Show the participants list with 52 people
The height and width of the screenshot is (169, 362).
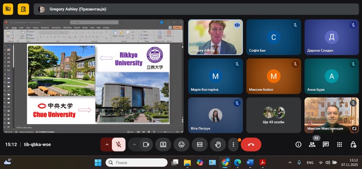pyautogui.click(x=312, y=144)
